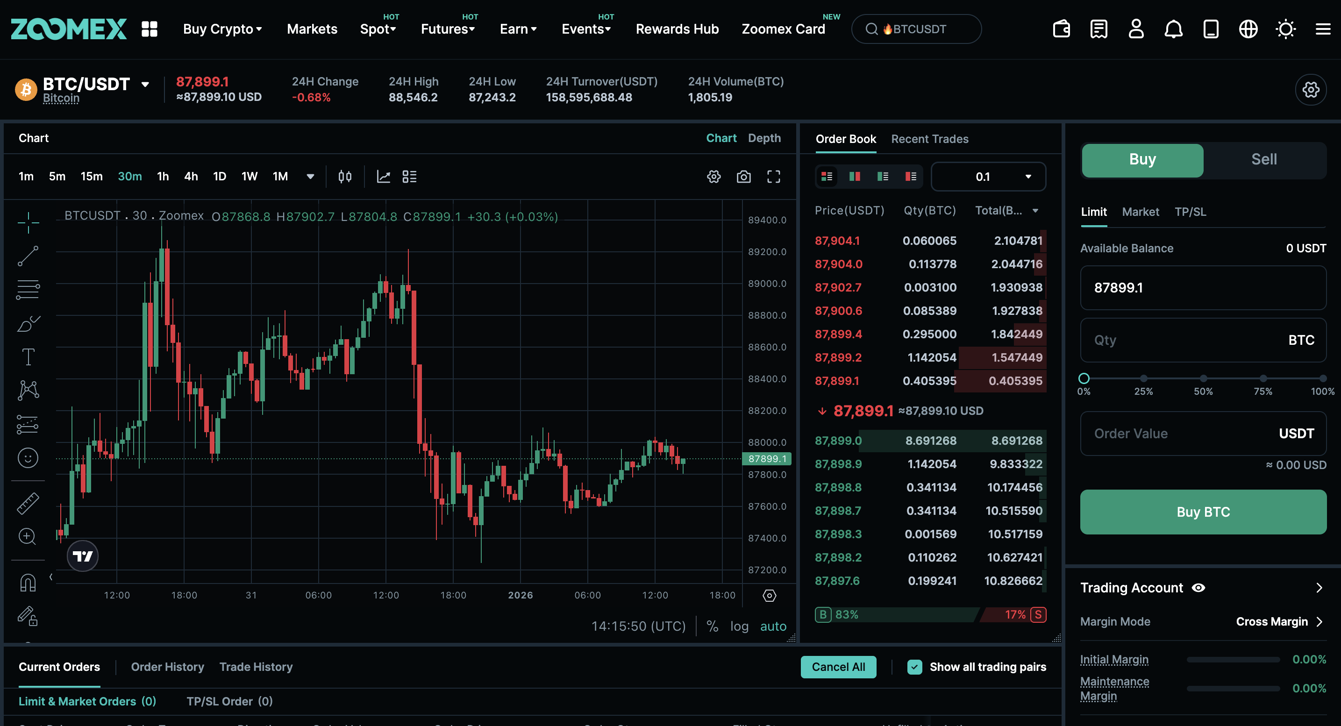The height and width of the screenshot is (726, 1341).
Task: Toggle light theme with sun icon
Action: point(1285,29)
